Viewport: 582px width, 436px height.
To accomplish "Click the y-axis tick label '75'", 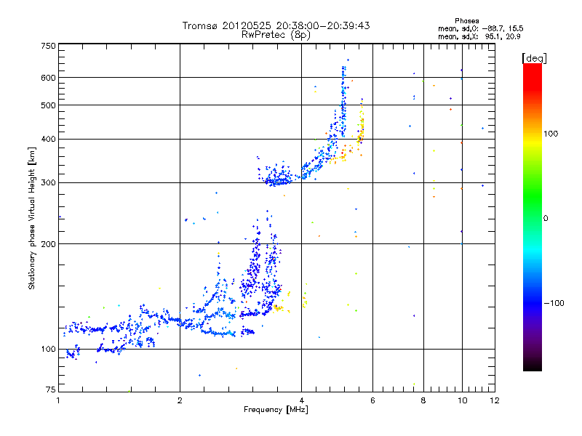I will point(51,389).
